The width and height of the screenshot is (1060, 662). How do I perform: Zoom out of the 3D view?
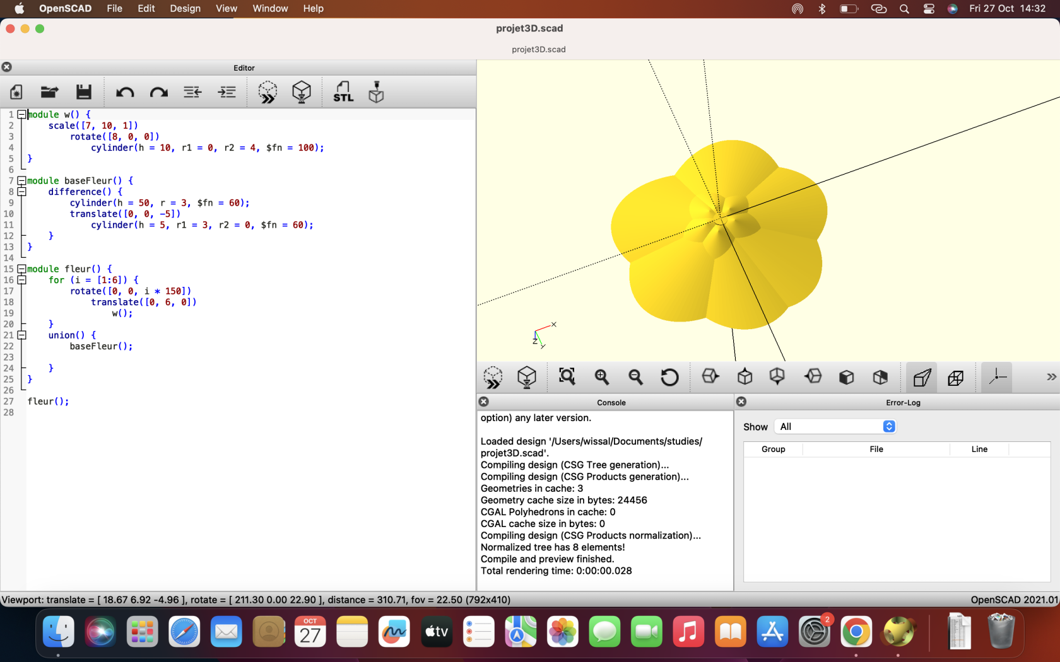click(x=635, y=377)
